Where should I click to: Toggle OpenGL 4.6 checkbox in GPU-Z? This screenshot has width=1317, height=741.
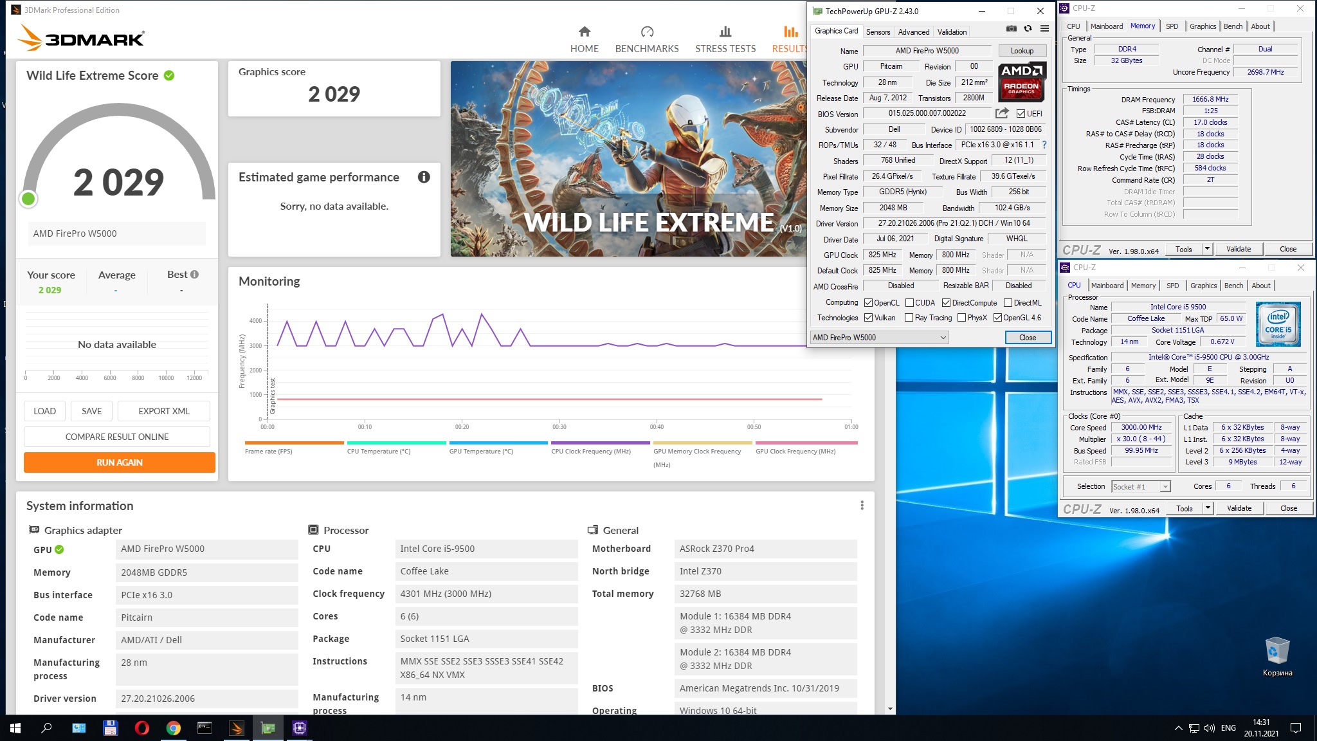coord(997,318)
